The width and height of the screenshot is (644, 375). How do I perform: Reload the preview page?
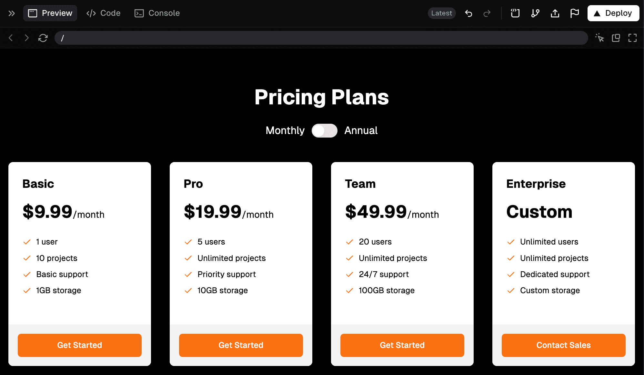pos(43,38)
